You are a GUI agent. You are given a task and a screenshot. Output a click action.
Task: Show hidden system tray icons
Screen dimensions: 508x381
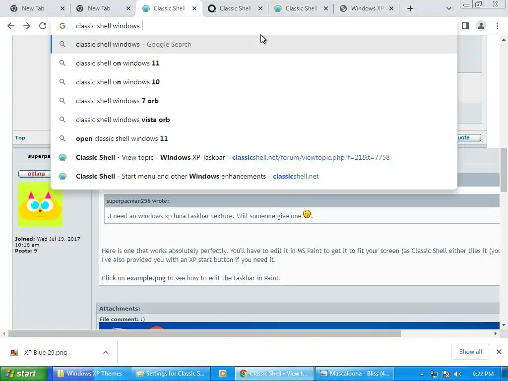(x=422, y=374)
